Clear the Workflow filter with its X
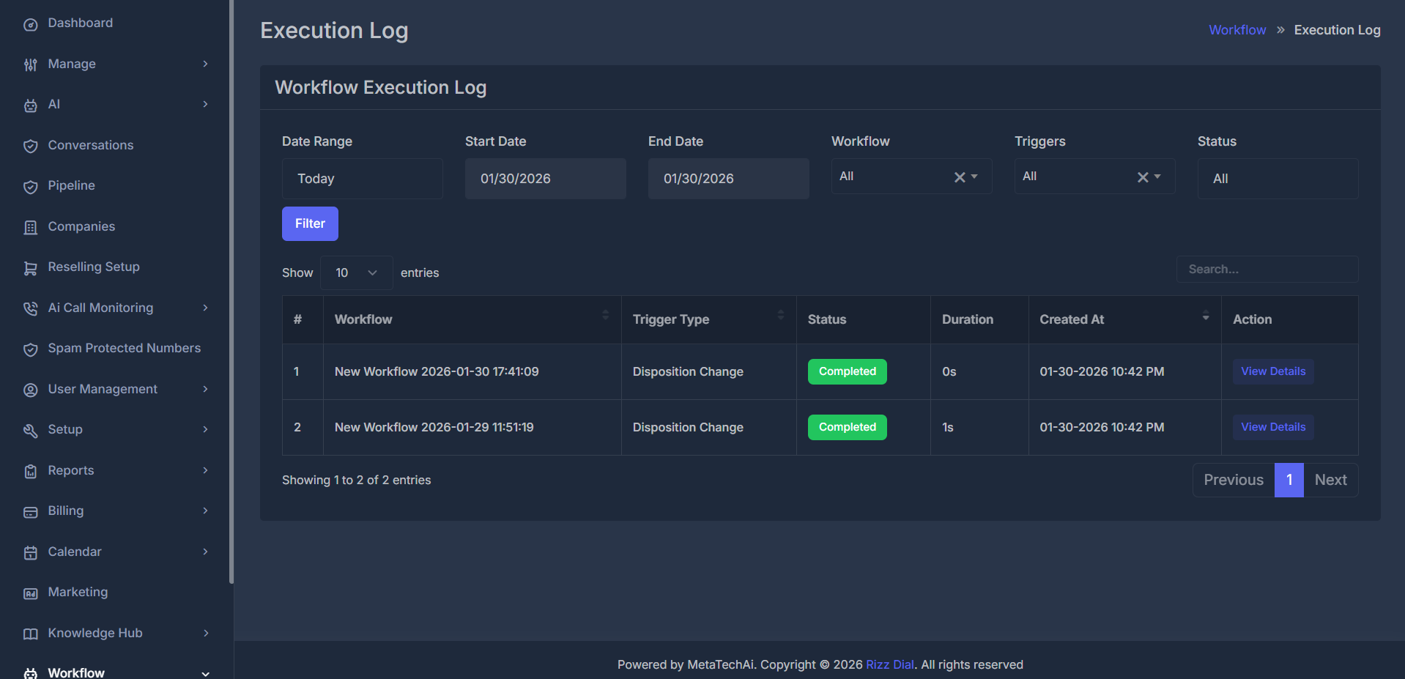This screenshot has height=679, width=1405. click(960, 176)
